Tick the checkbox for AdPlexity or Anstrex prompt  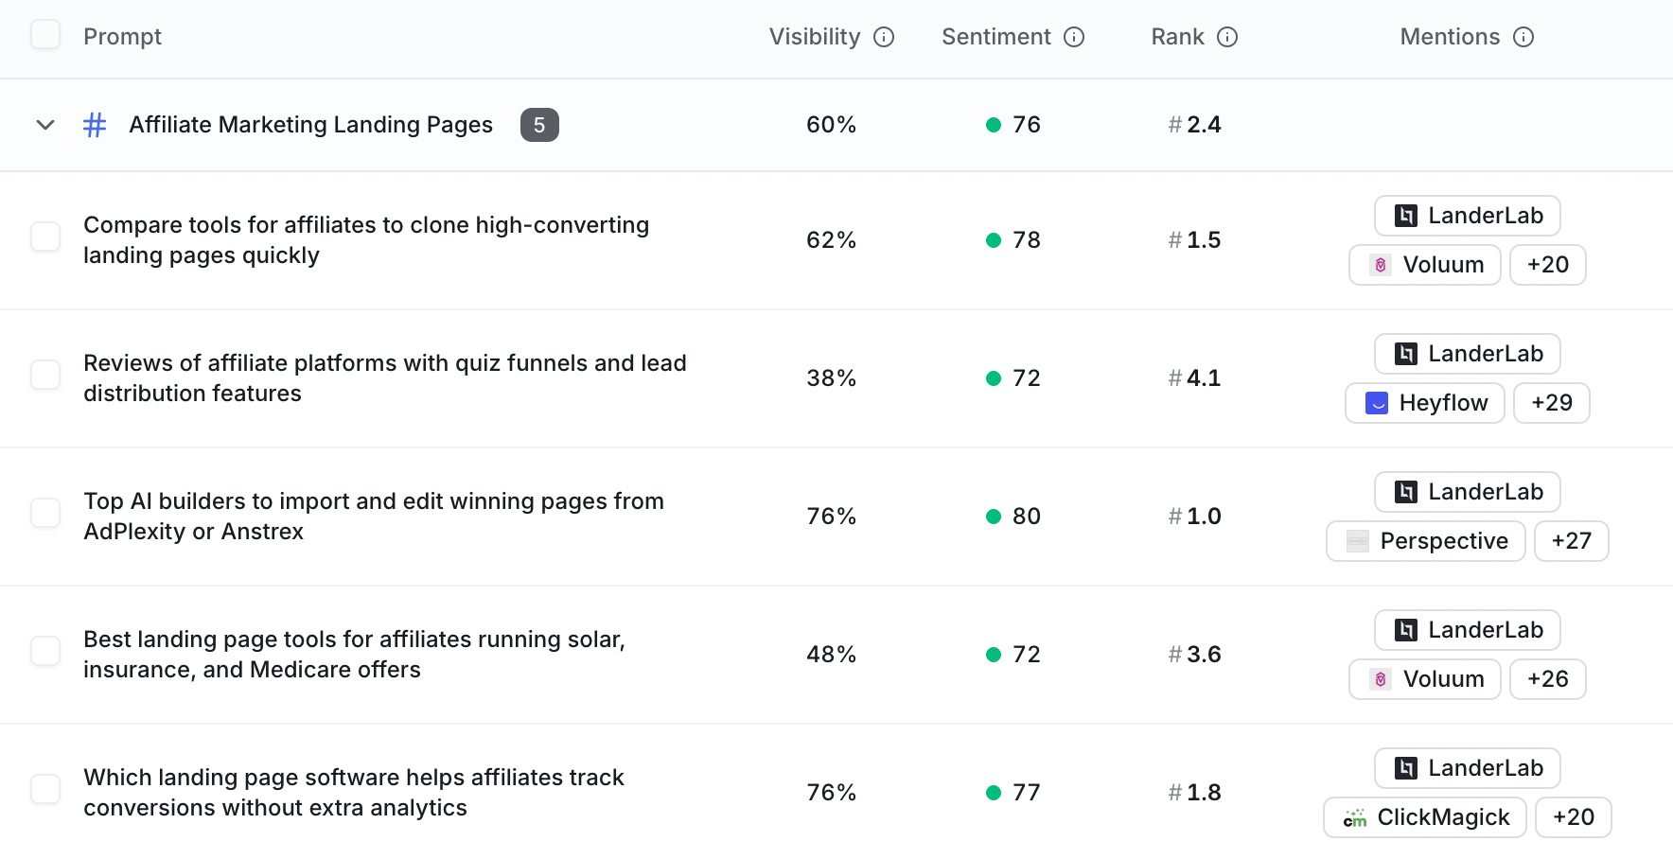click(45, 513)
